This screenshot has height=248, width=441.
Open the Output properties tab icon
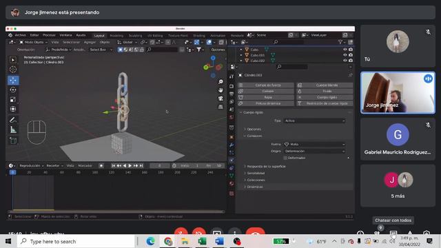point(232,94)
